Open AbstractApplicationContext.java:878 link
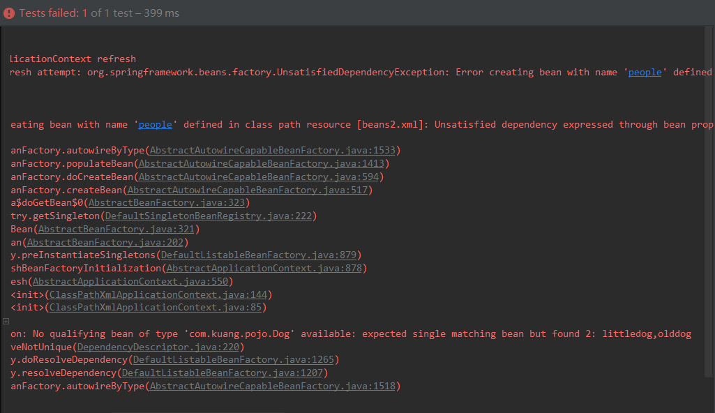 tap(264, 268)
